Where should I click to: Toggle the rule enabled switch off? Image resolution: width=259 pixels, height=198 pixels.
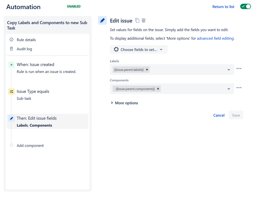tap(245, 7)
